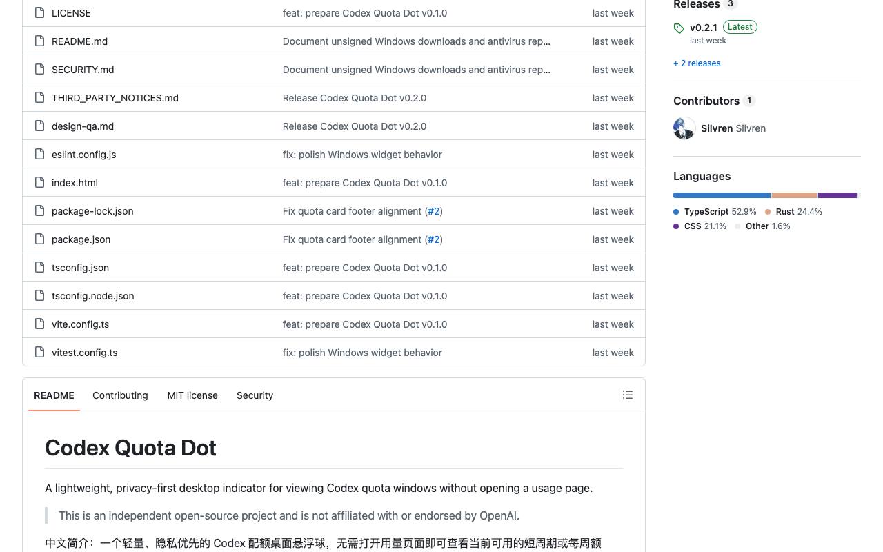Switch to the MIT license tab
Viewport: 883px width, 552px height.
192,395
